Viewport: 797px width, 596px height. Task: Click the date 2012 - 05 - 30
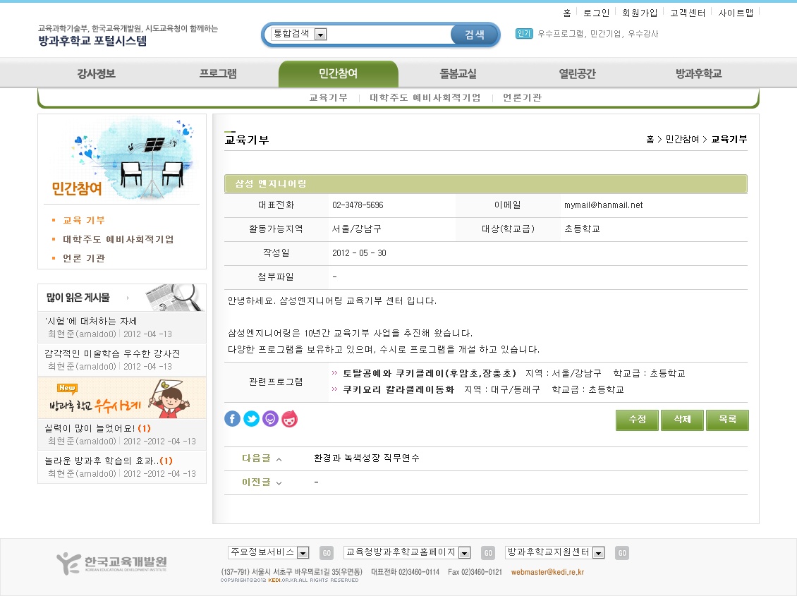click(360, 253)
